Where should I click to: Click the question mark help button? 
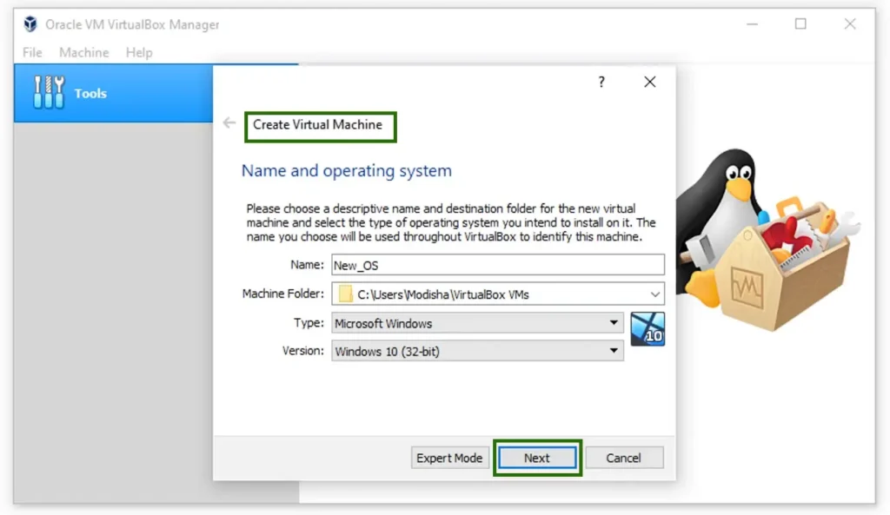point(601,83)
